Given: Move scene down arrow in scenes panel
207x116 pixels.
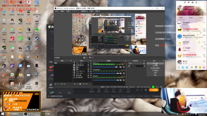Looking at the screenshot, I should pos(64,84).
